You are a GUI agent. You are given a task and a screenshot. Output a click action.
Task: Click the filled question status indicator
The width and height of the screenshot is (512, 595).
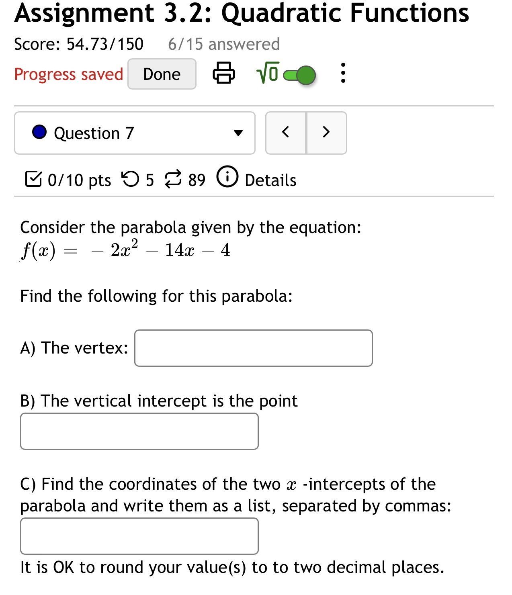39,132
